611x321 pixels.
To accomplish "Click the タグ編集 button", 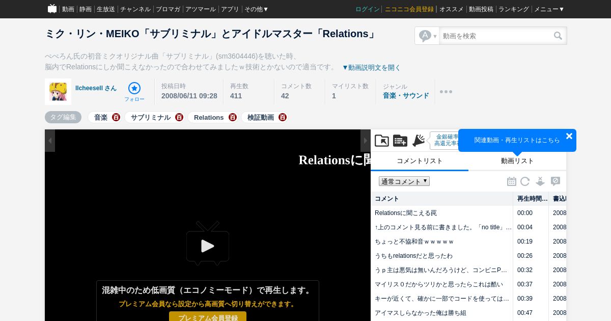I will tap(63, 117).
